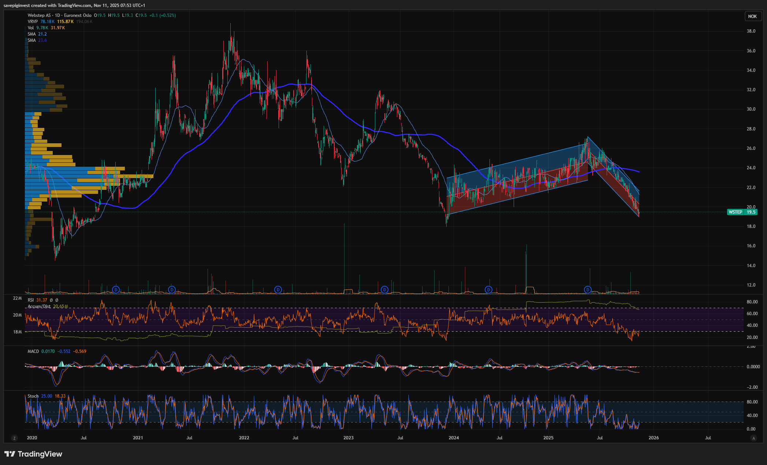Click the Vol indicator legend
767x465 pixels.
(30, 28)
